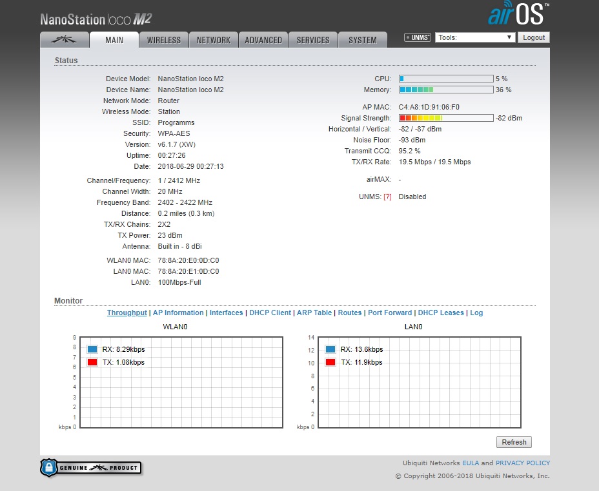Click the LAN0 speed 100Mbps-Full

179,282
